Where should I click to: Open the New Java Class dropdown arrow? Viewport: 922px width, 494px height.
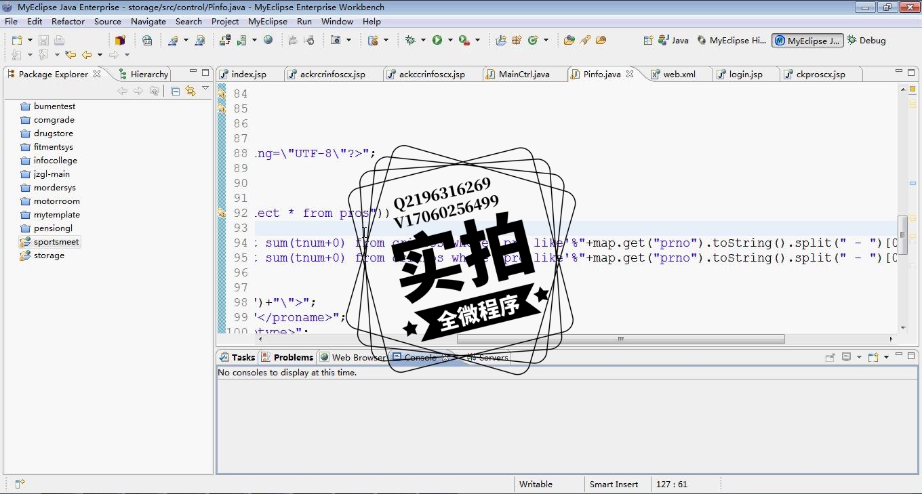point(546,40)
